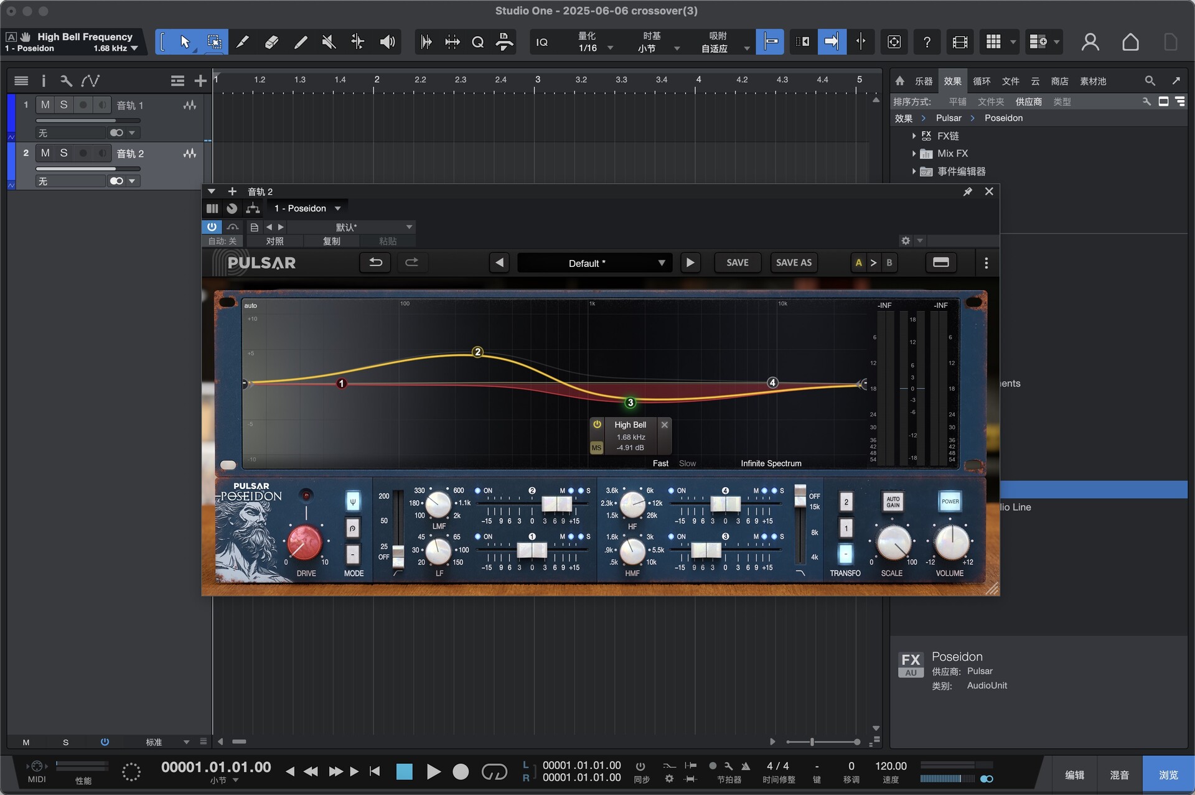
Task: Go to the Start page home icon
Action: point(1130,42)
